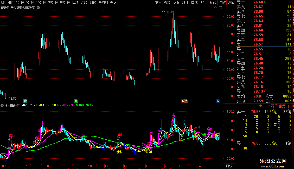Click the 211 order in the 卖一 queue
The width and height of the screenshot is (294, 169).
(277, 124)
